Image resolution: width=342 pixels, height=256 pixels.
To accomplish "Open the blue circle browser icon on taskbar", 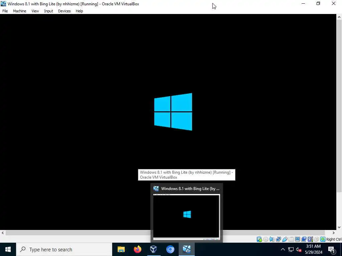I will [x=170, y=249].
